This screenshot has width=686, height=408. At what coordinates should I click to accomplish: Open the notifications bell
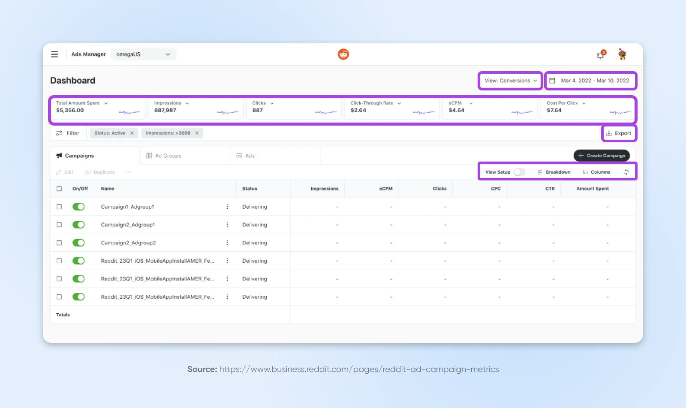601,55
